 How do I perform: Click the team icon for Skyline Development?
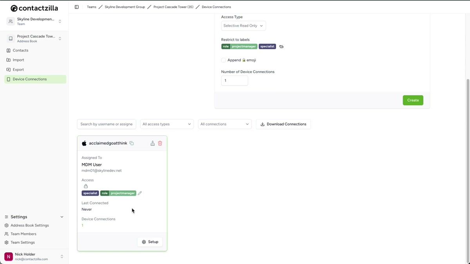11,22
